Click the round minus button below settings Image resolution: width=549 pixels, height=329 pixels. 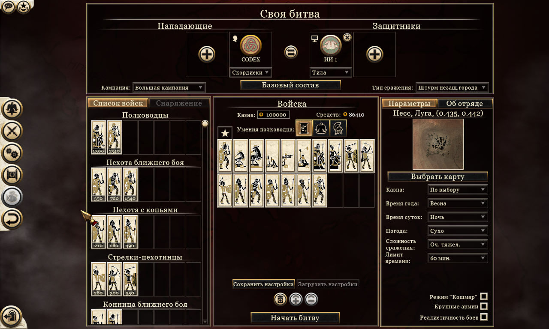(x=311, y=299)
